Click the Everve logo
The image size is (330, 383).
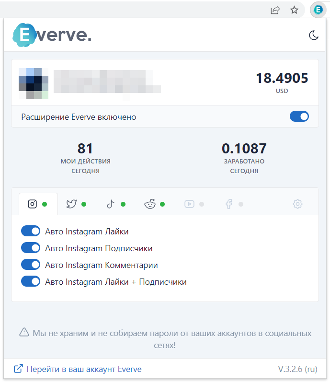52,35
